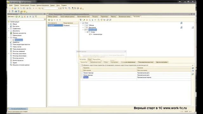Uncheck the ПериодДень grouping checkbox
203x114 pixels.
[x=85, y=30]
